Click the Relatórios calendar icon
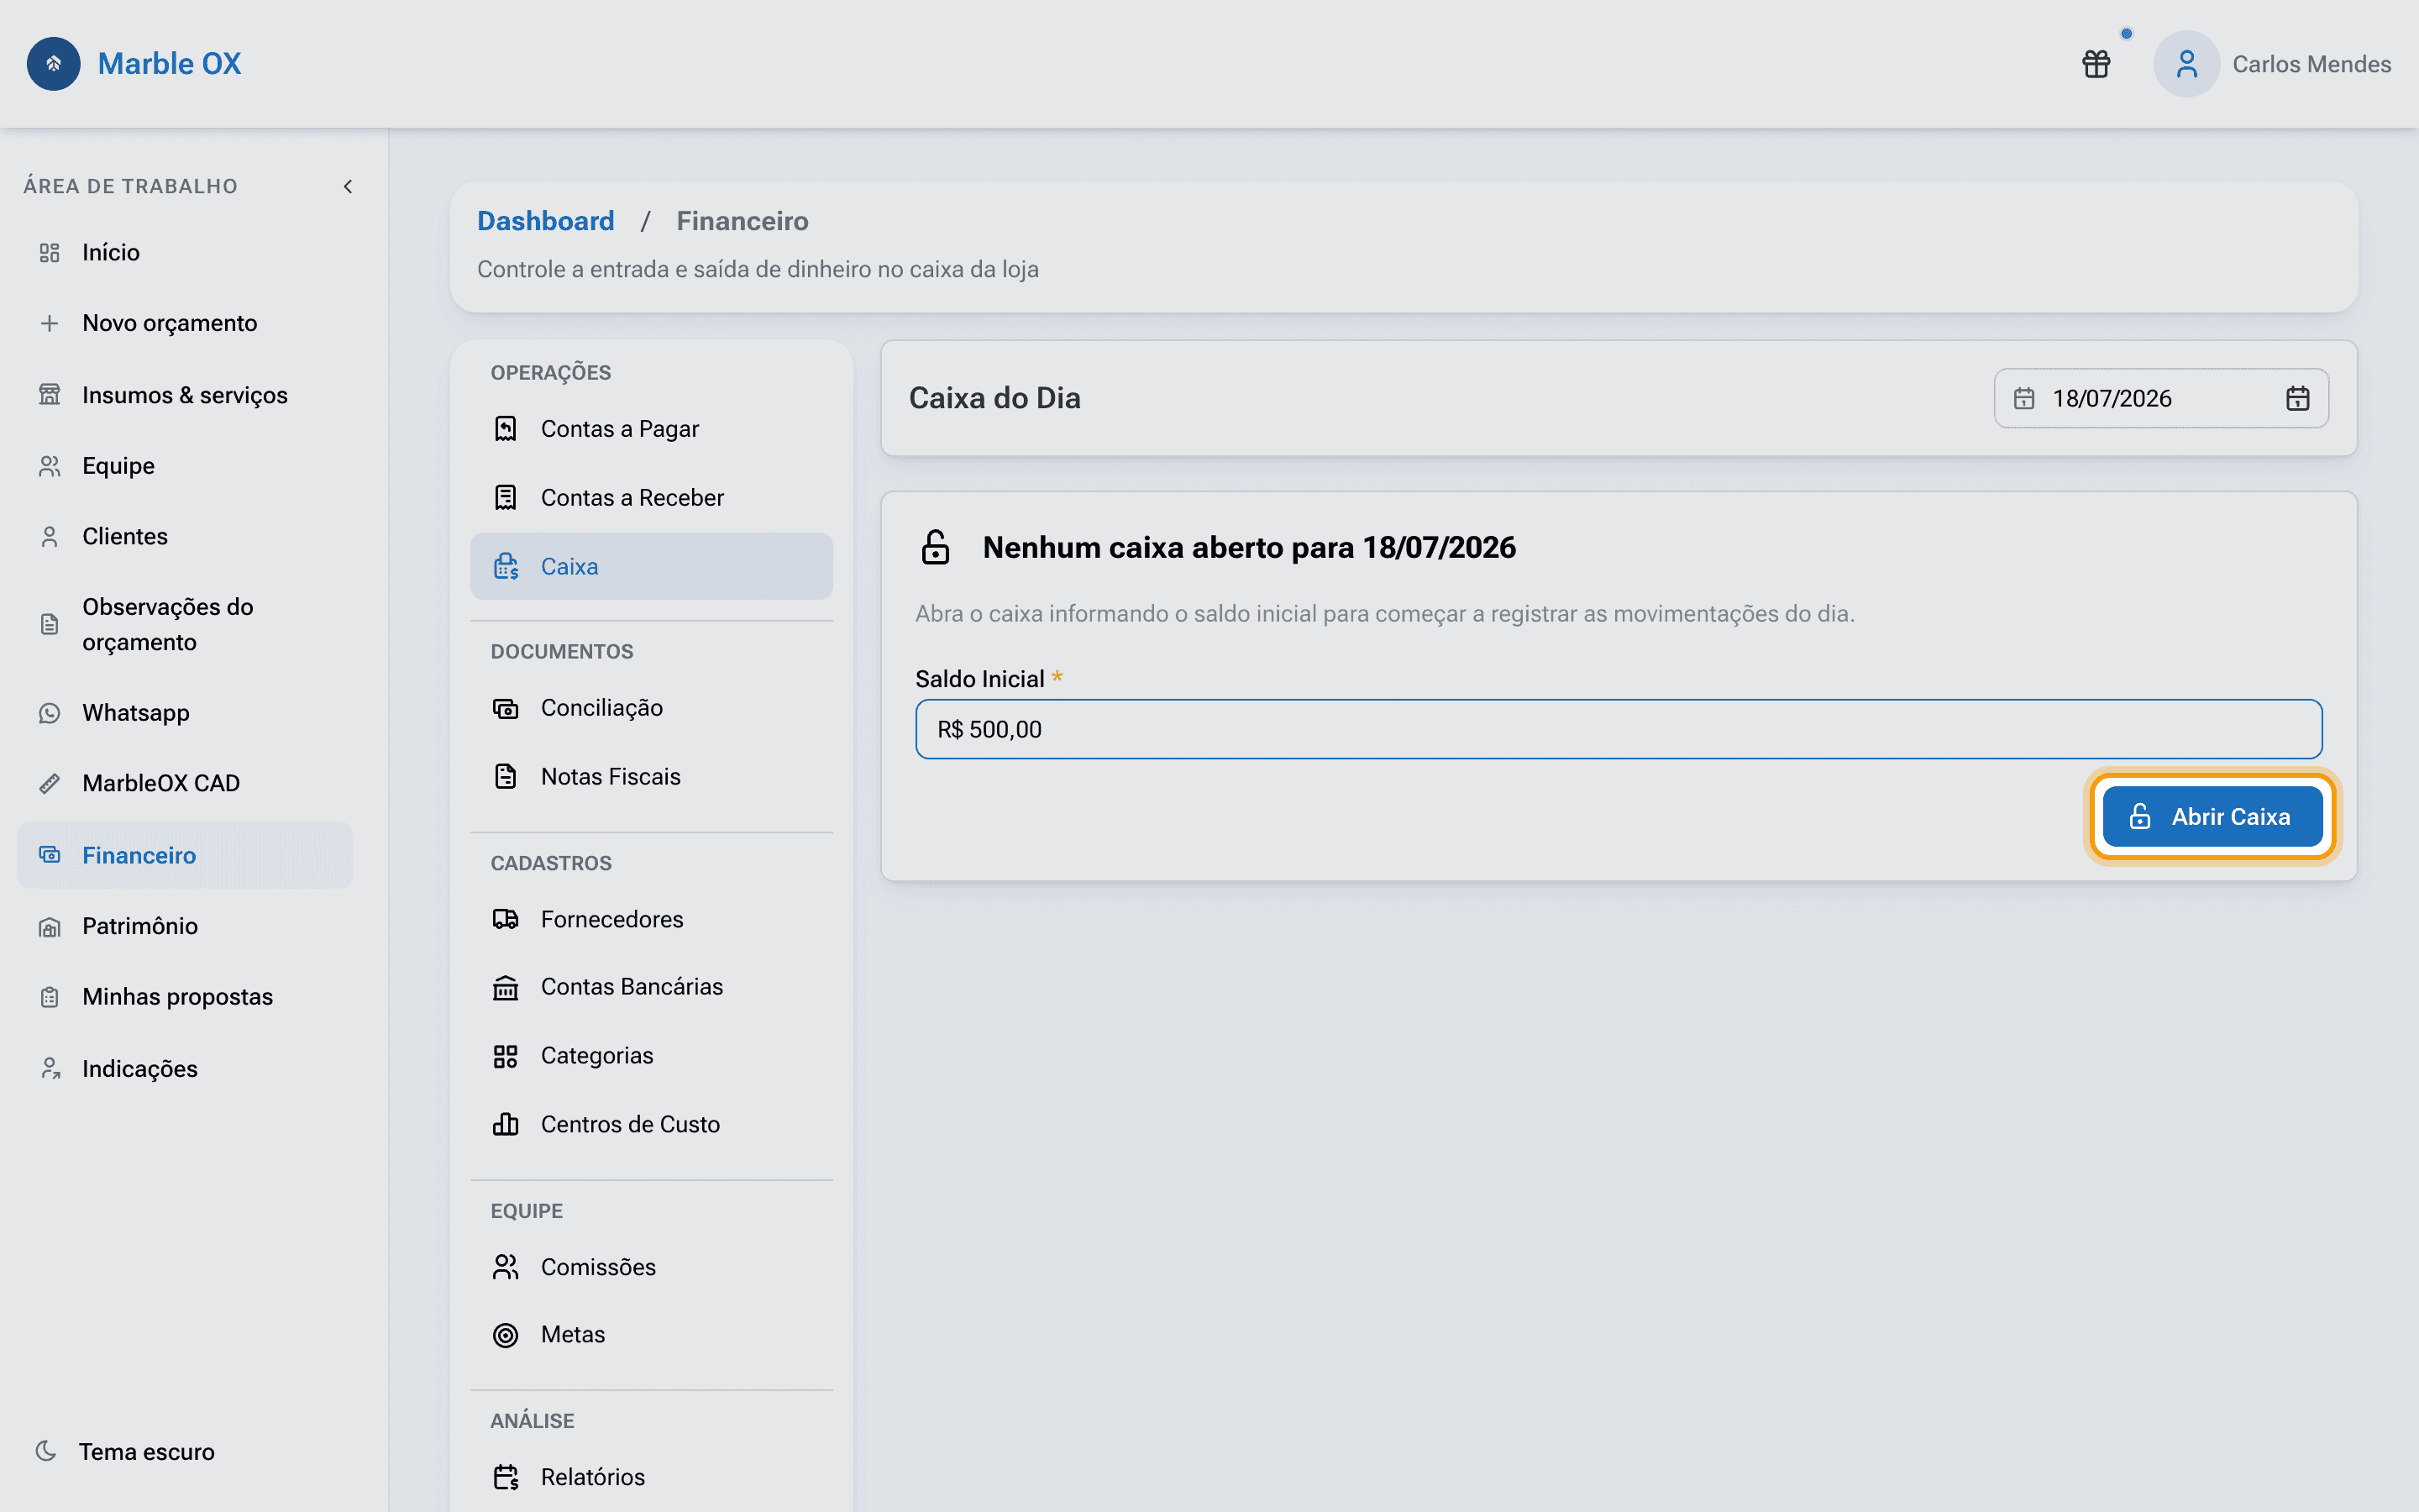This screenshot has height=1512, width=2419. [506, 1477]
